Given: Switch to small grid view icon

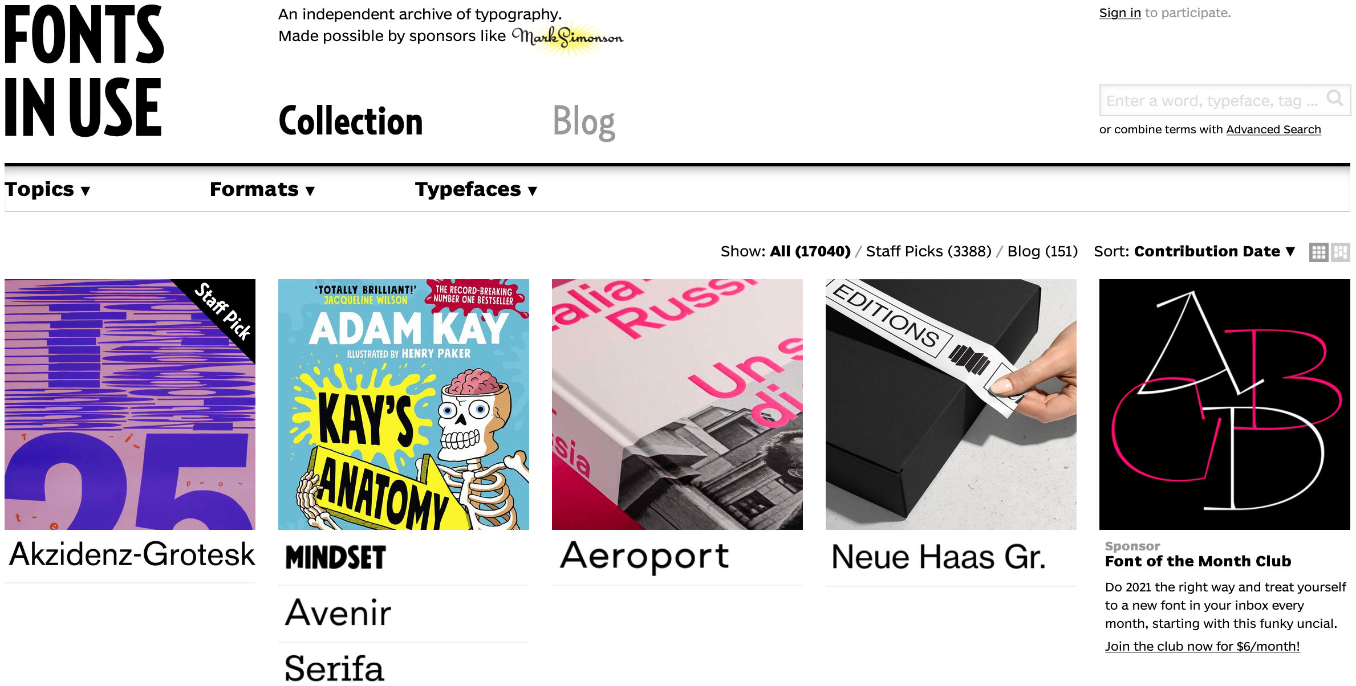Looking at the screenshot, I should click(1318, 252).
